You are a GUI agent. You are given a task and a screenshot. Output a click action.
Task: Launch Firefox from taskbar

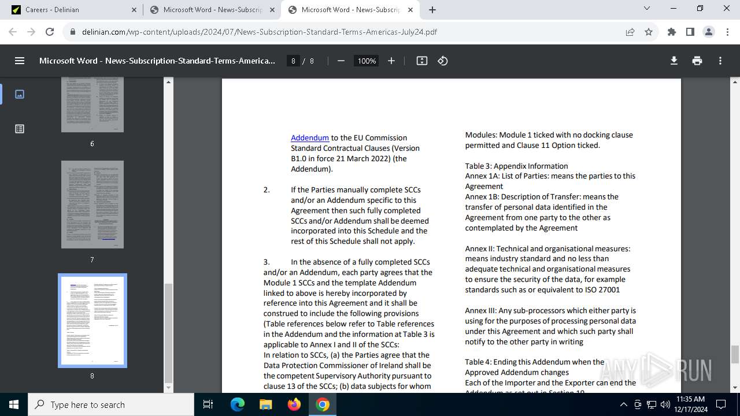tap(294, 404)
